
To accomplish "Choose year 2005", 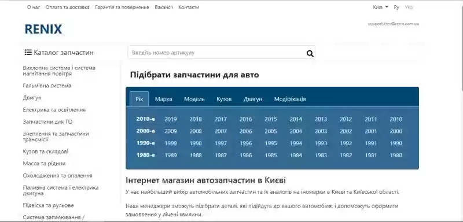I will click(x=271, y=131).
